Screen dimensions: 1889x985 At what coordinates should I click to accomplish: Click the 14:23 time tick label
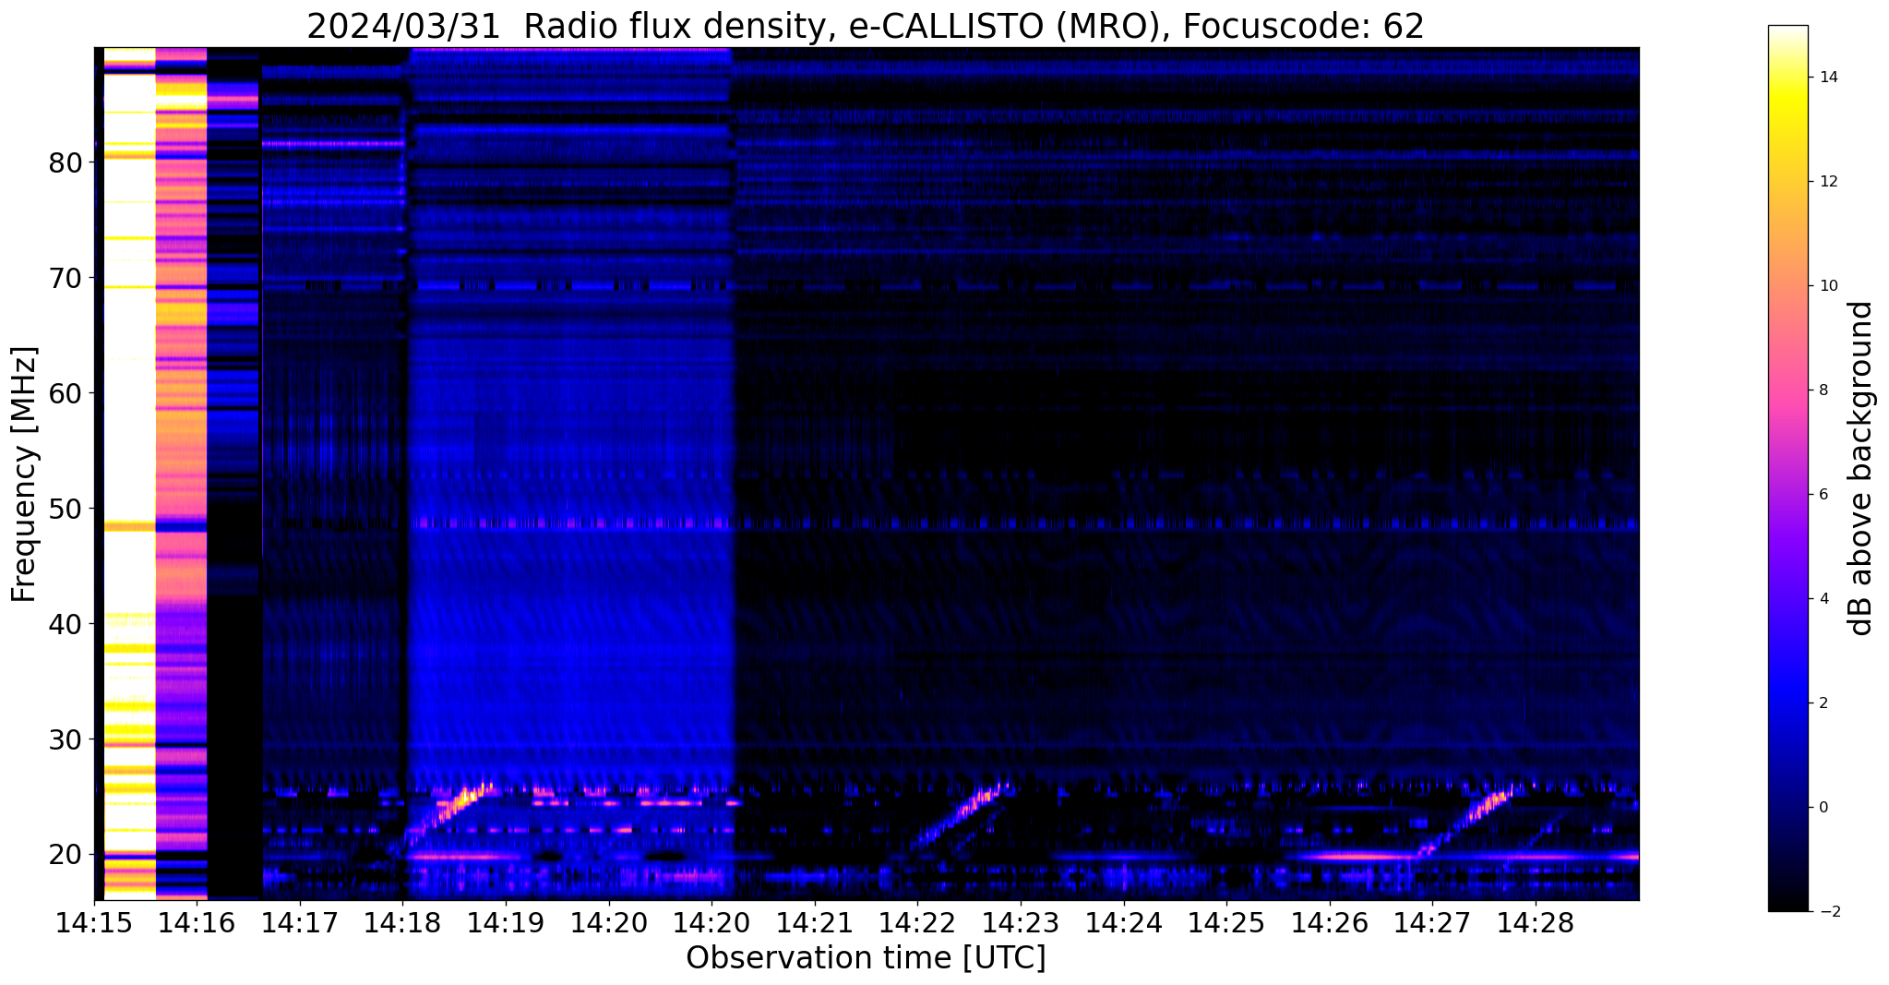click(1021, 923)
